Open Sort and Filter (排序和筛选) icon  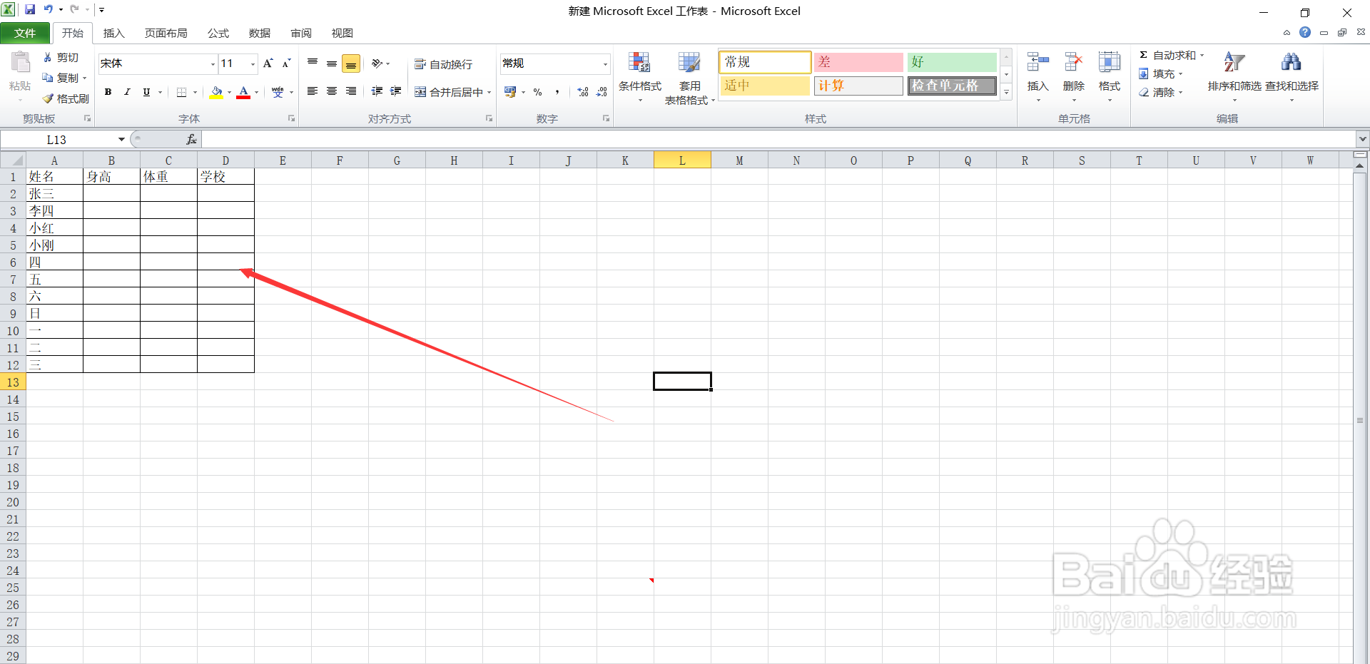(1234, 63)
